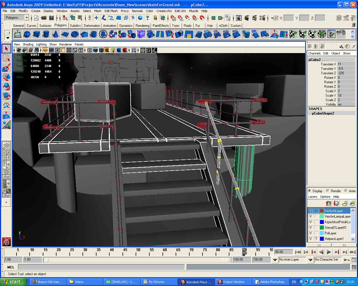Open the Polygons menu set dropdown
This screenshot has height=286, width=358.
pyautogui.click(x=27, y=18)
